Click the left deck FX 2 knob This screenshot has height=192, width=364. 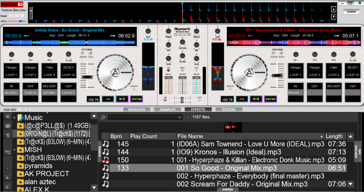pyautogui.click(x=30, y=55)
